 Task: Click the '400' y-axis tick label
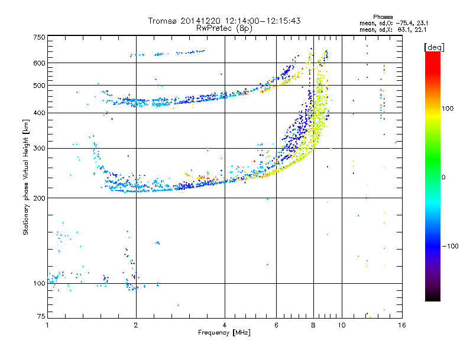tap(39, 113)
